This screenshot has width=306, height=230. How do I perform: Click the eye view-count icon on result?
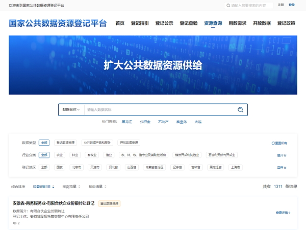15,223
